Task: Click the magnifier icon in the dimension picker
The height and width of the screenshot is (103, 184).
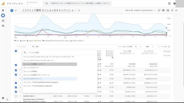Action: tap(25, 53)
